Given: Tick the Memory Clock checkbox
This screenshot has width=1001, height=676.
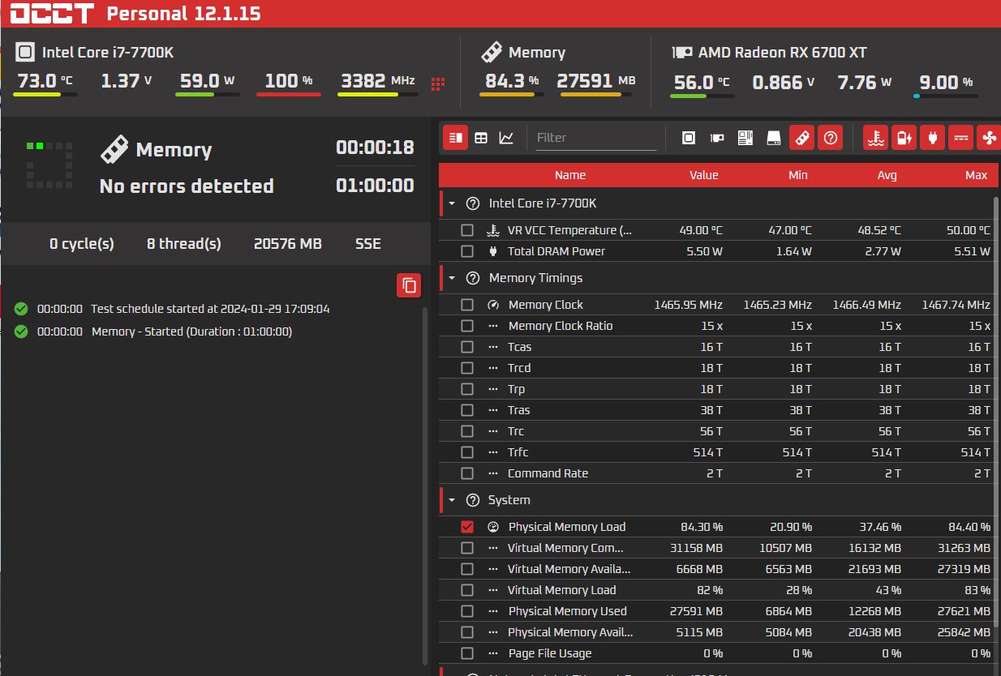Looking at the screenshot, I should click(x=467, y=305).
